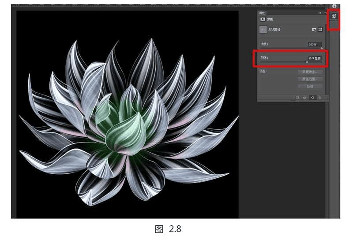Load selection from mask icon
The image size is (353, 242).
click(x=297, y=98)
